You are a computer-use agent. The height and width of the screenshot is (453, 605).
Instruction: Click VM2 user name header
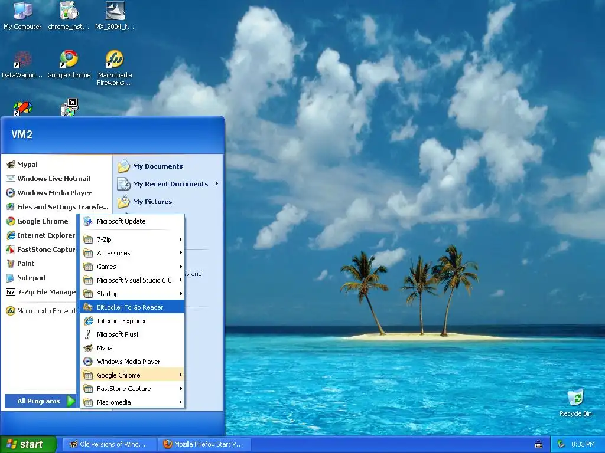22,134
